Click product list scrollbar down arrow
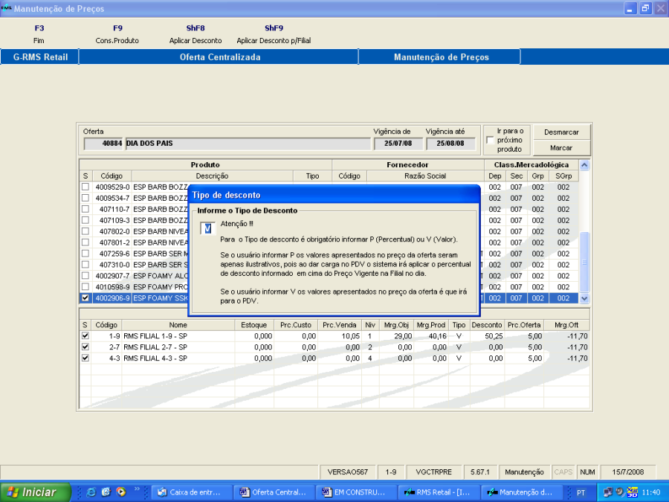This screenshot has width=669, height=502. point(584,299)
